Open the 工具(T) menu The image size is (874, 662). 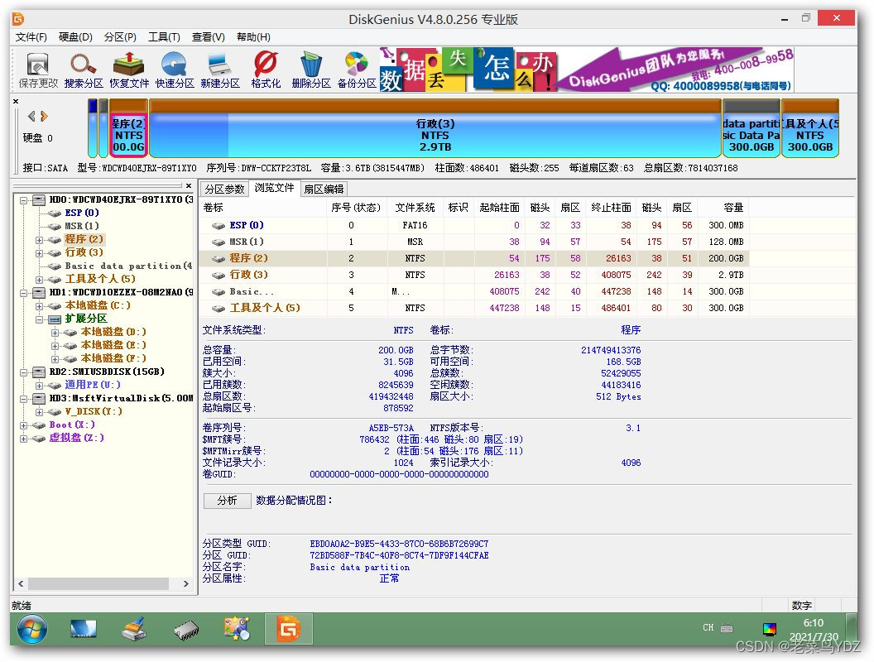(165, 36)
